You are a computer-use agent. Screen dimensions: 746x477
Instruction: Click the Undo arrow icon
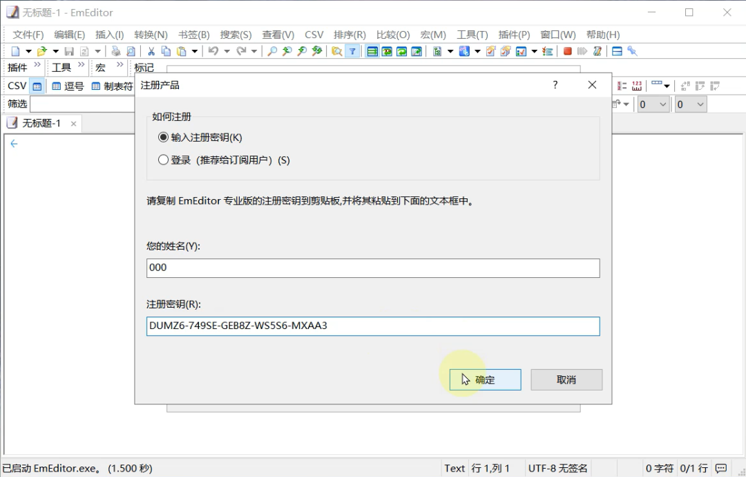(213, 51)
